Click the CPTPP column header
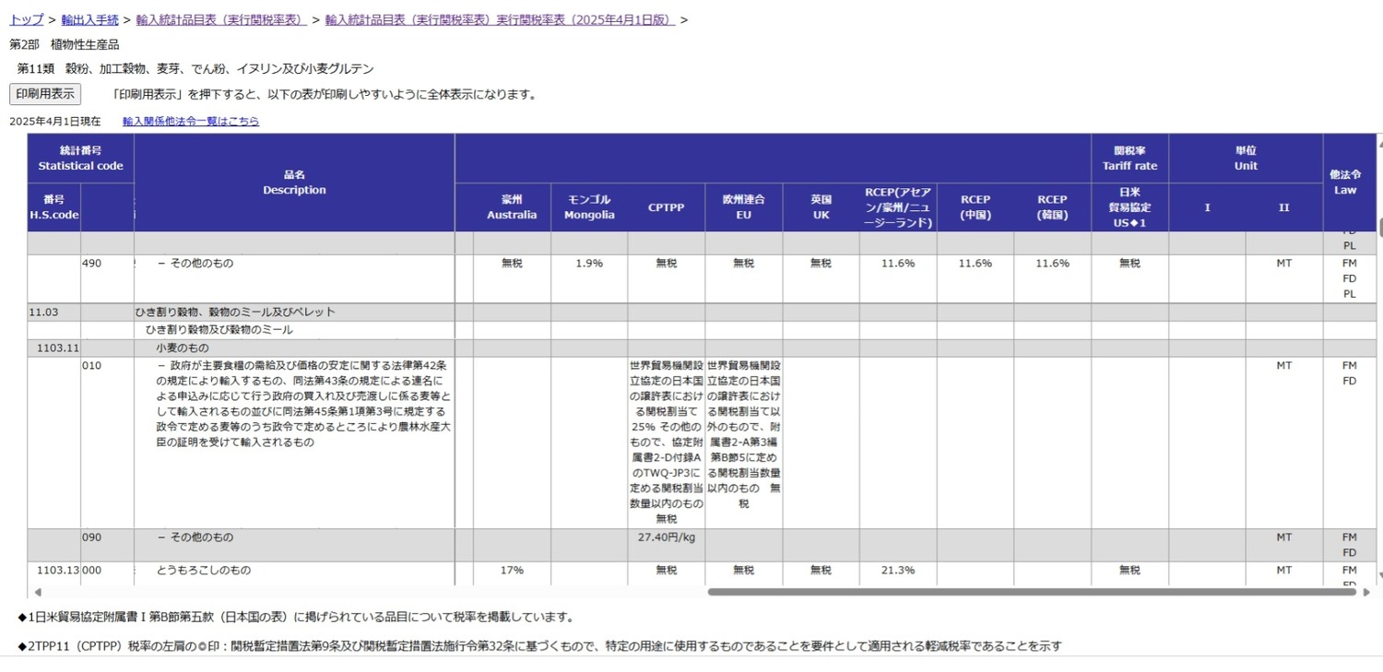 click(x=666, y=207)
